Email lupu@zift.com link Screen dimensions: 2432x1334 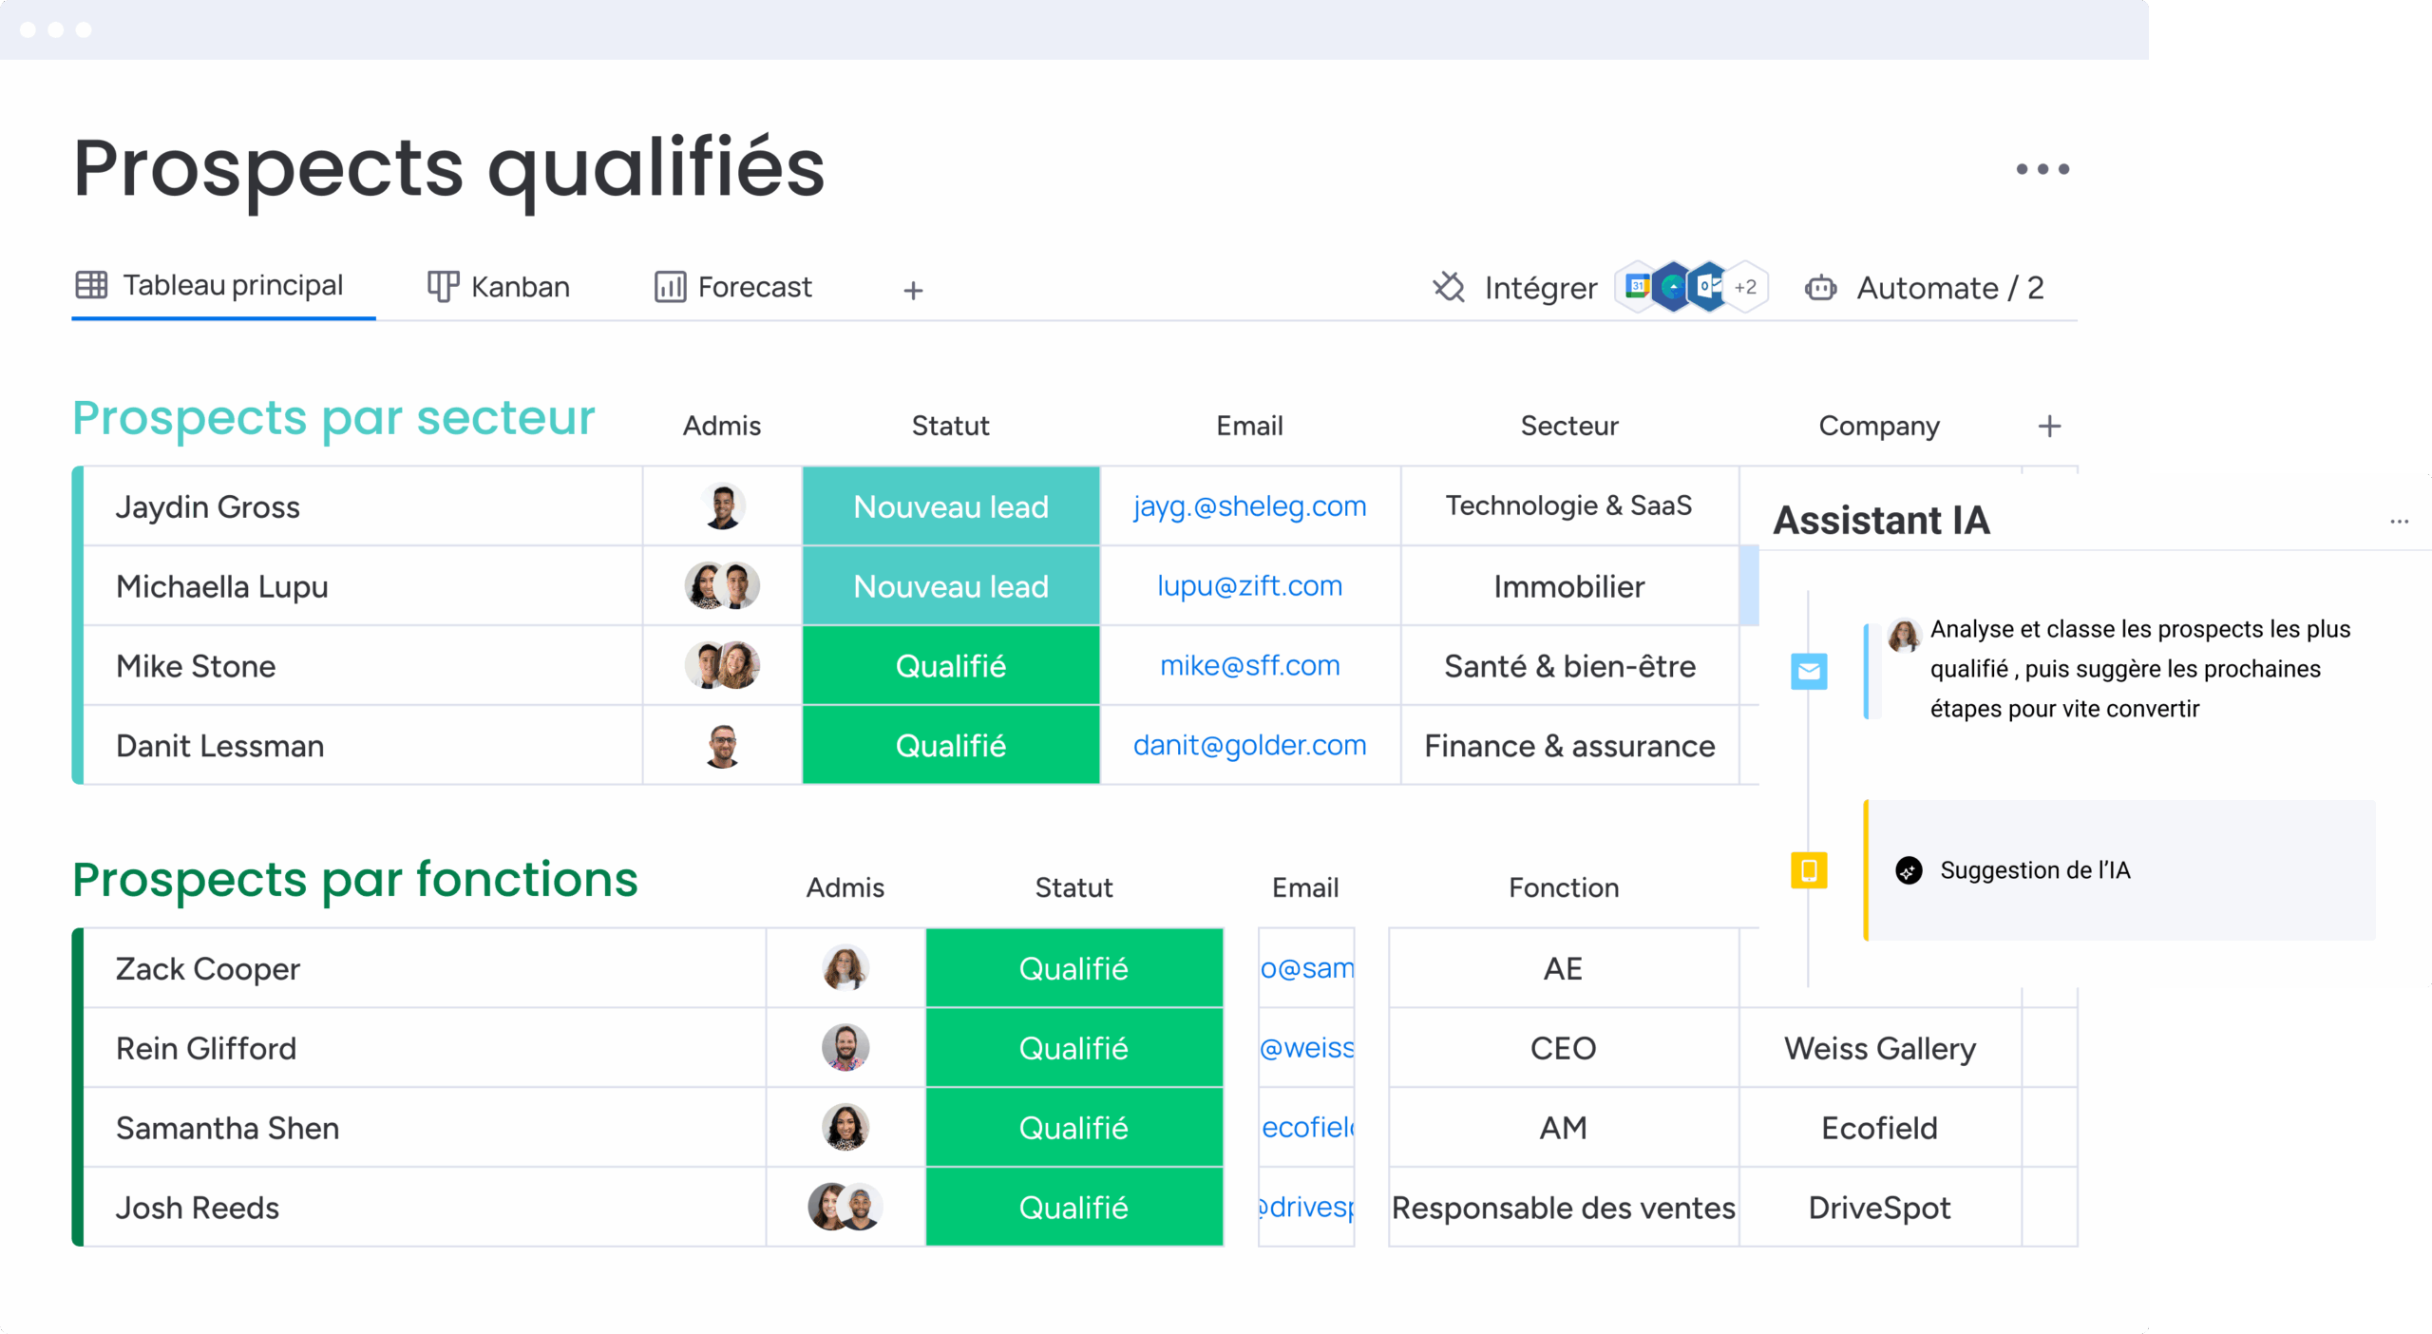(x=1249, y=585)
